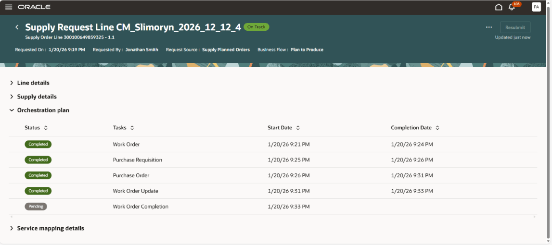
Task: Click the On Track status badge
Action: tap(257, 27)
